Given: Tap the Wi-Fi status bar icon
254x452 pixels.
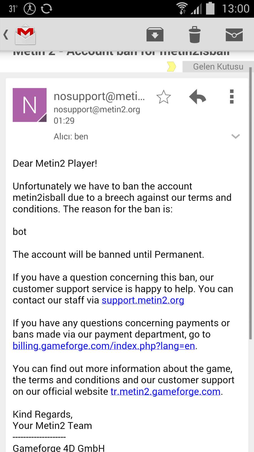Looking at the screenshot, I should pos(182,8).
